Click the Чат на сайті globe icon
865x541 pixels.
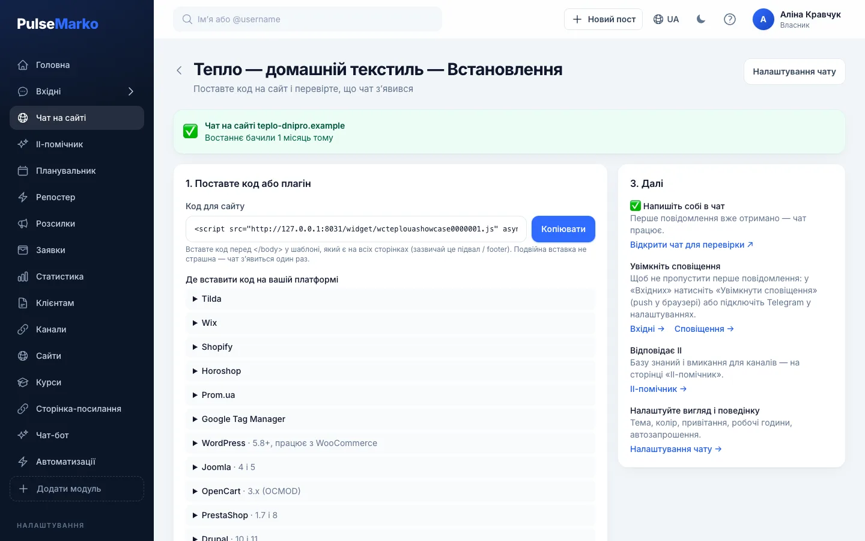point(23,118)
